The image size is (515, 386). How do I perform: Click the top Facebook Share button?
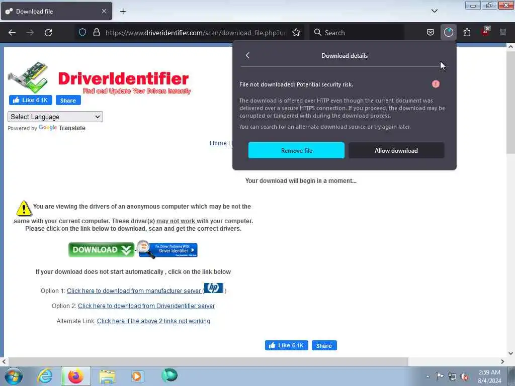tap(68, 100)
